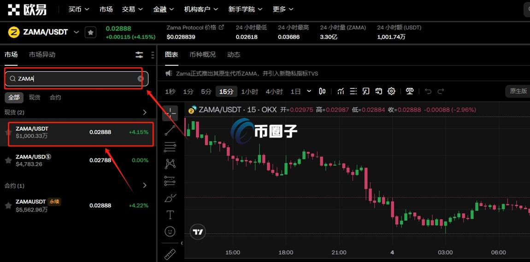Open the vertical dots menu beside filter
530x262 pixels.
click(x=153, y=55)
